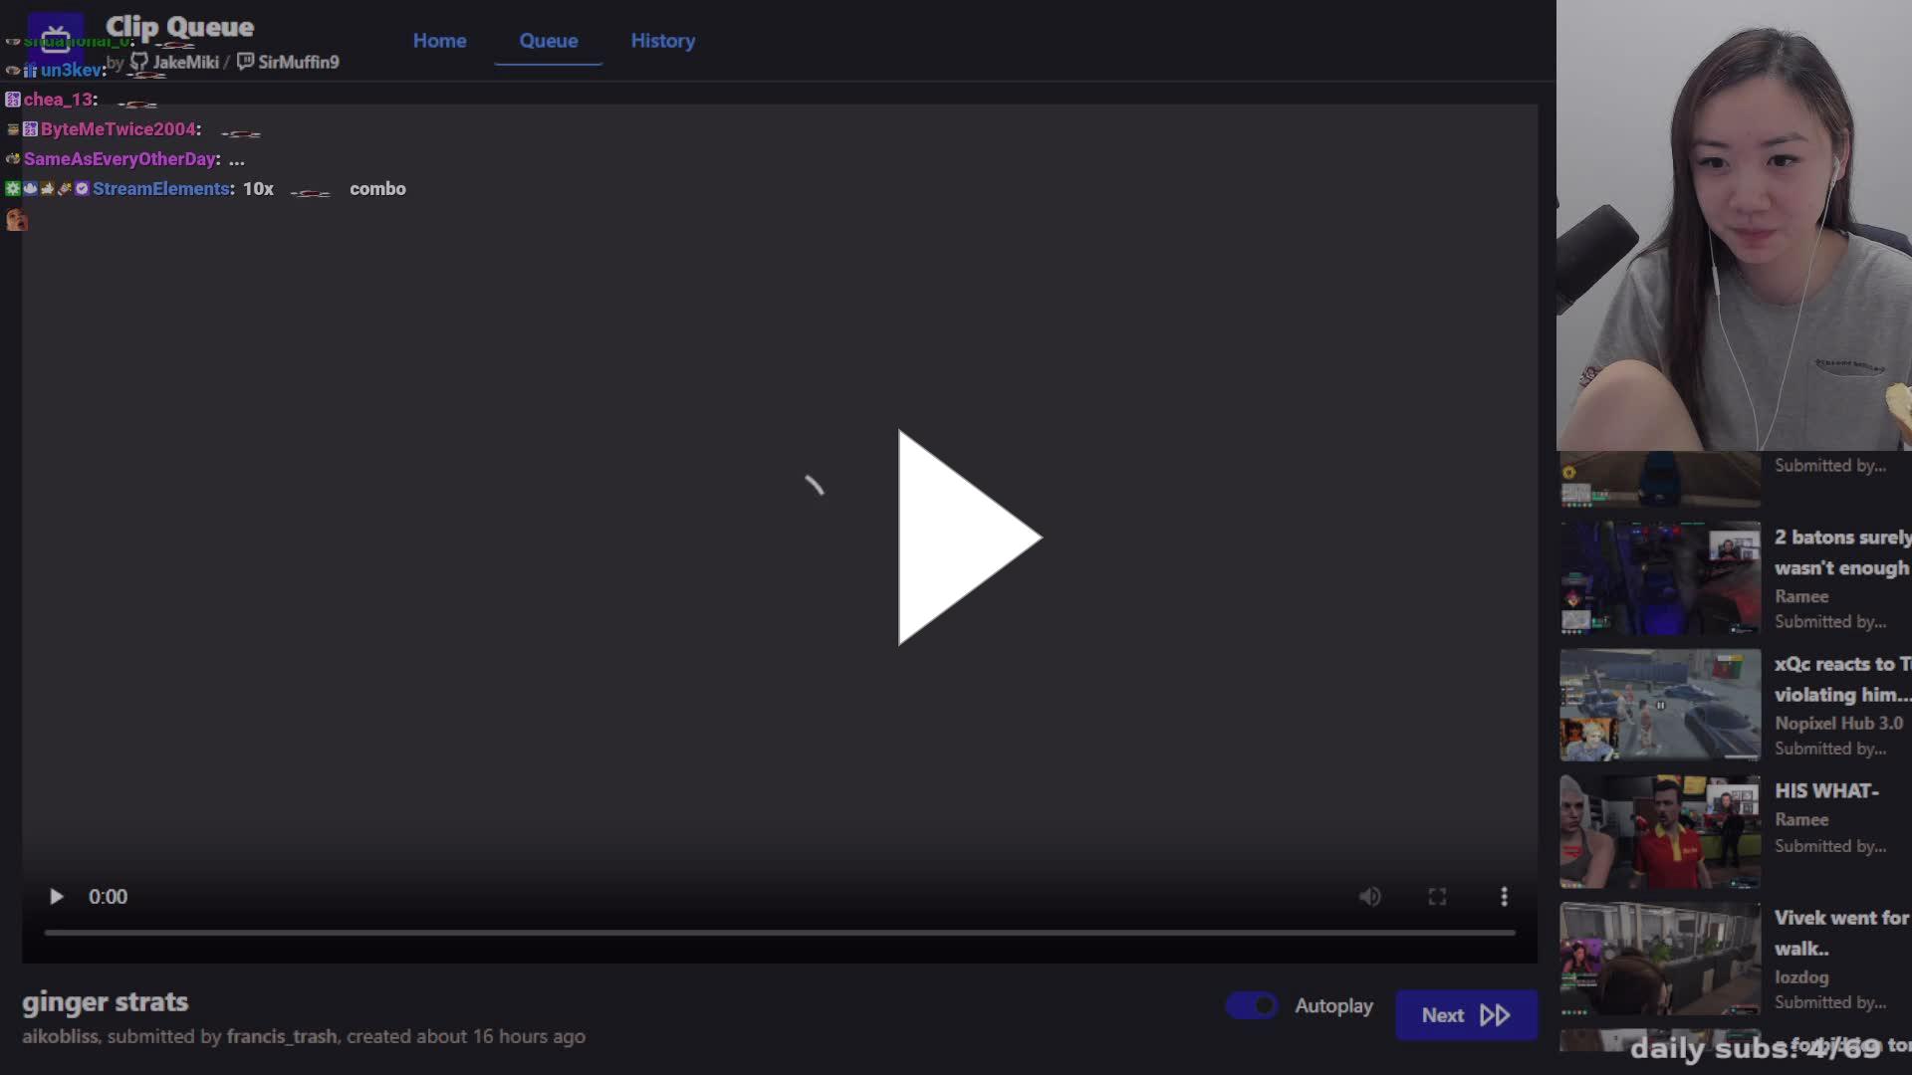1912x1075 pixels.
Task: Click the video progress bar to seek
Action: (777, 932)
